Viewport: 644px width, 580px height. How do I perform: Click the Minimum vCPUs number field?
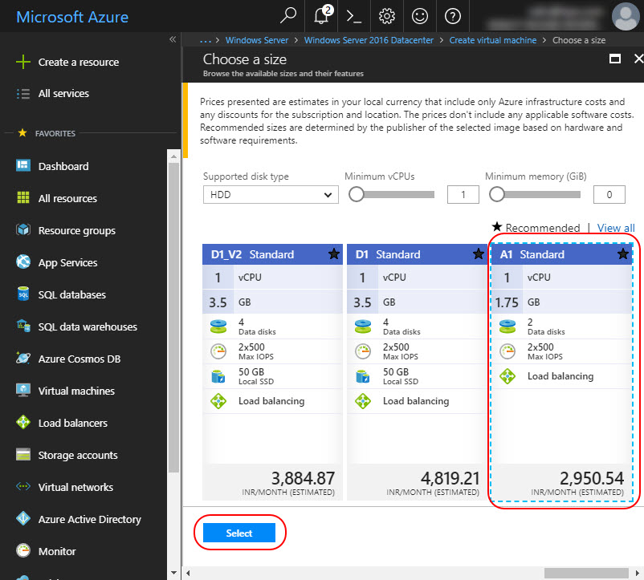tap(463, 194)
